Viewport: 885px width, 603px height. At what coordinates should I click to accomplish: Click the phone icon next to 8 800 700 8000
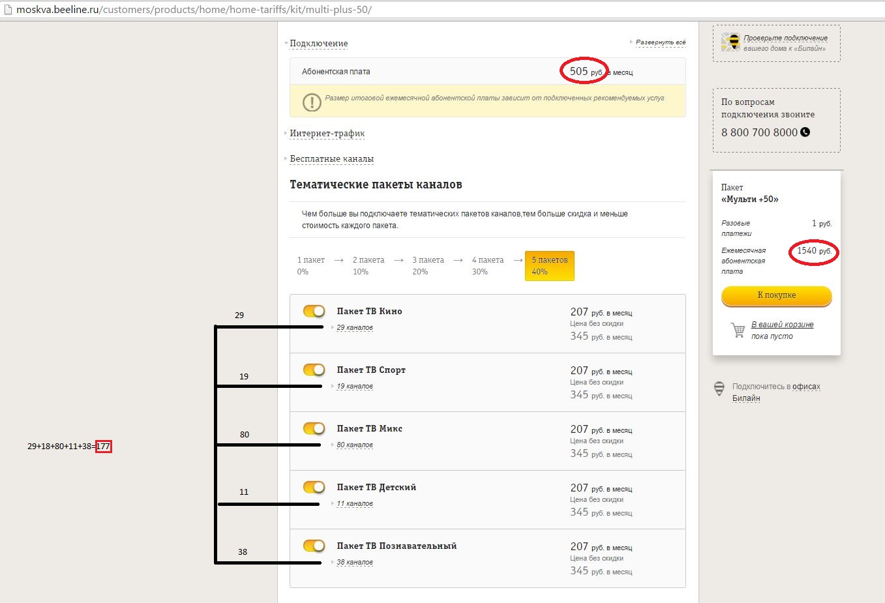tap(805, 132)
